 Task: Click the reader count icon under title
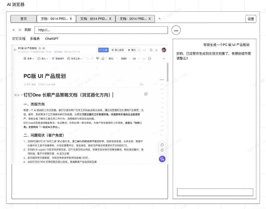pyautogui.click(x=141, y=84)
